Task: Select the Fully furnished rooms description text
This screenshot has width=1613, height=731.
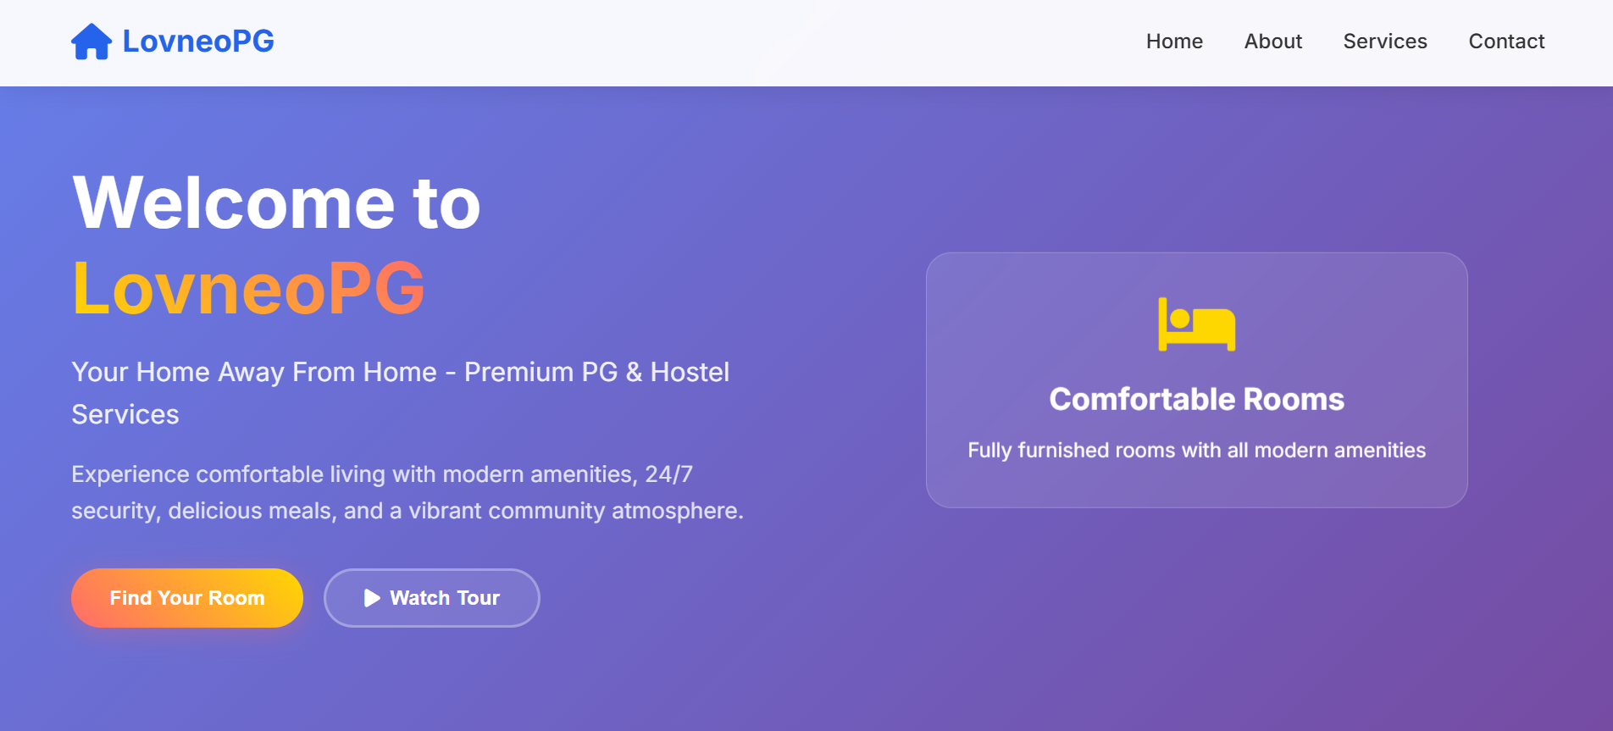Action: coord(1196,450)
